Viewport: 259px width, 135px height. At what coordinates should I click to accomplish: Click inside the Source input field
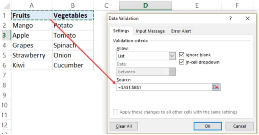coord(164,87)
